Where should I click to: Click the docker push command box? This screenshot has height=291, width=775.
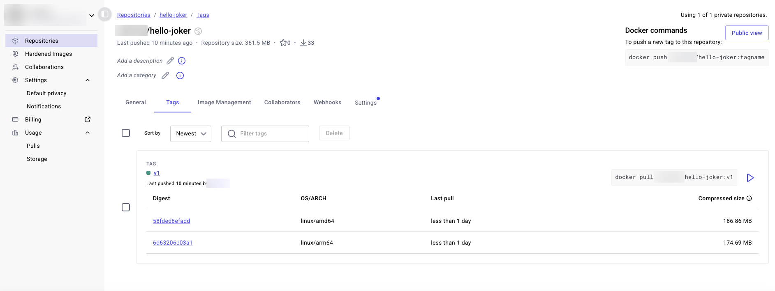point(697,57)
